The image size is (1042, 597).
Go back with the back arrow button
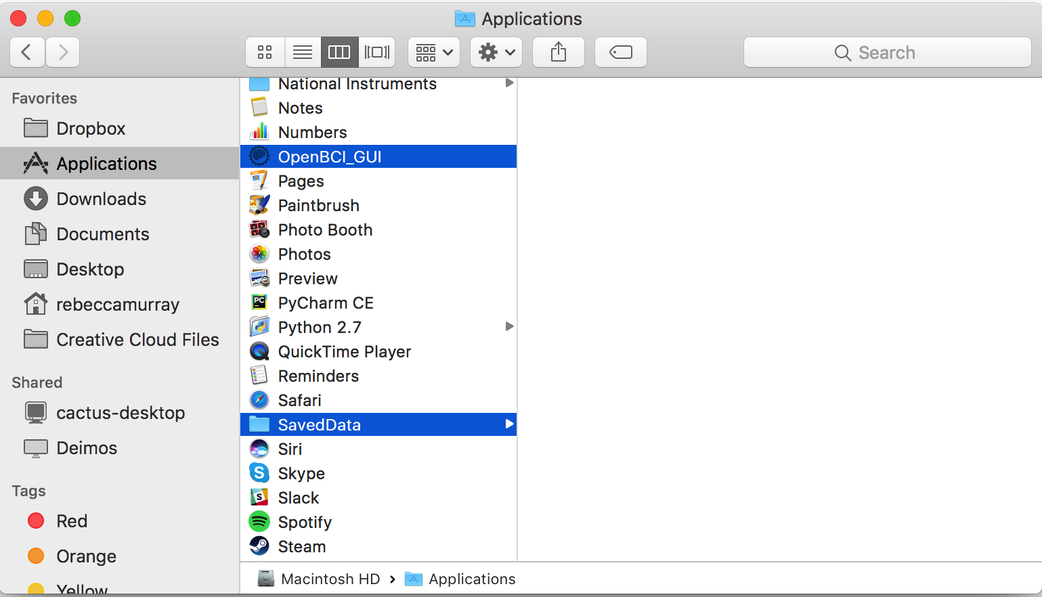[28, 52]
